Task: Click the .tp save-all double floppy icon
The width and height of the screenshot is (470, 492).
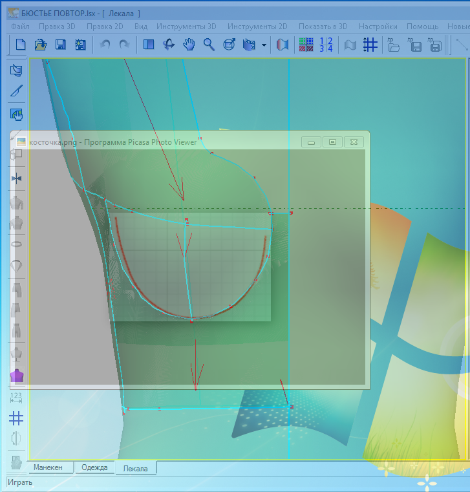Action: tap(435, 45)
